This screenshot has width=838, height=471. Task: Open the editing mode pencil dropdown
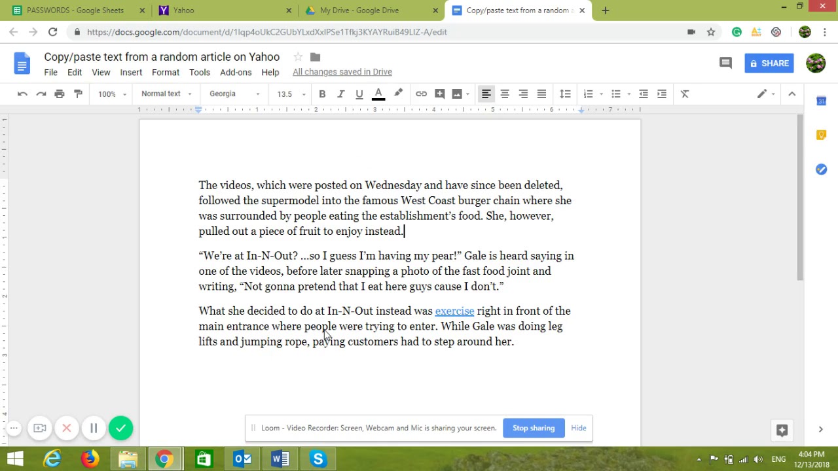pyautogui.click(x=766, y=94)
